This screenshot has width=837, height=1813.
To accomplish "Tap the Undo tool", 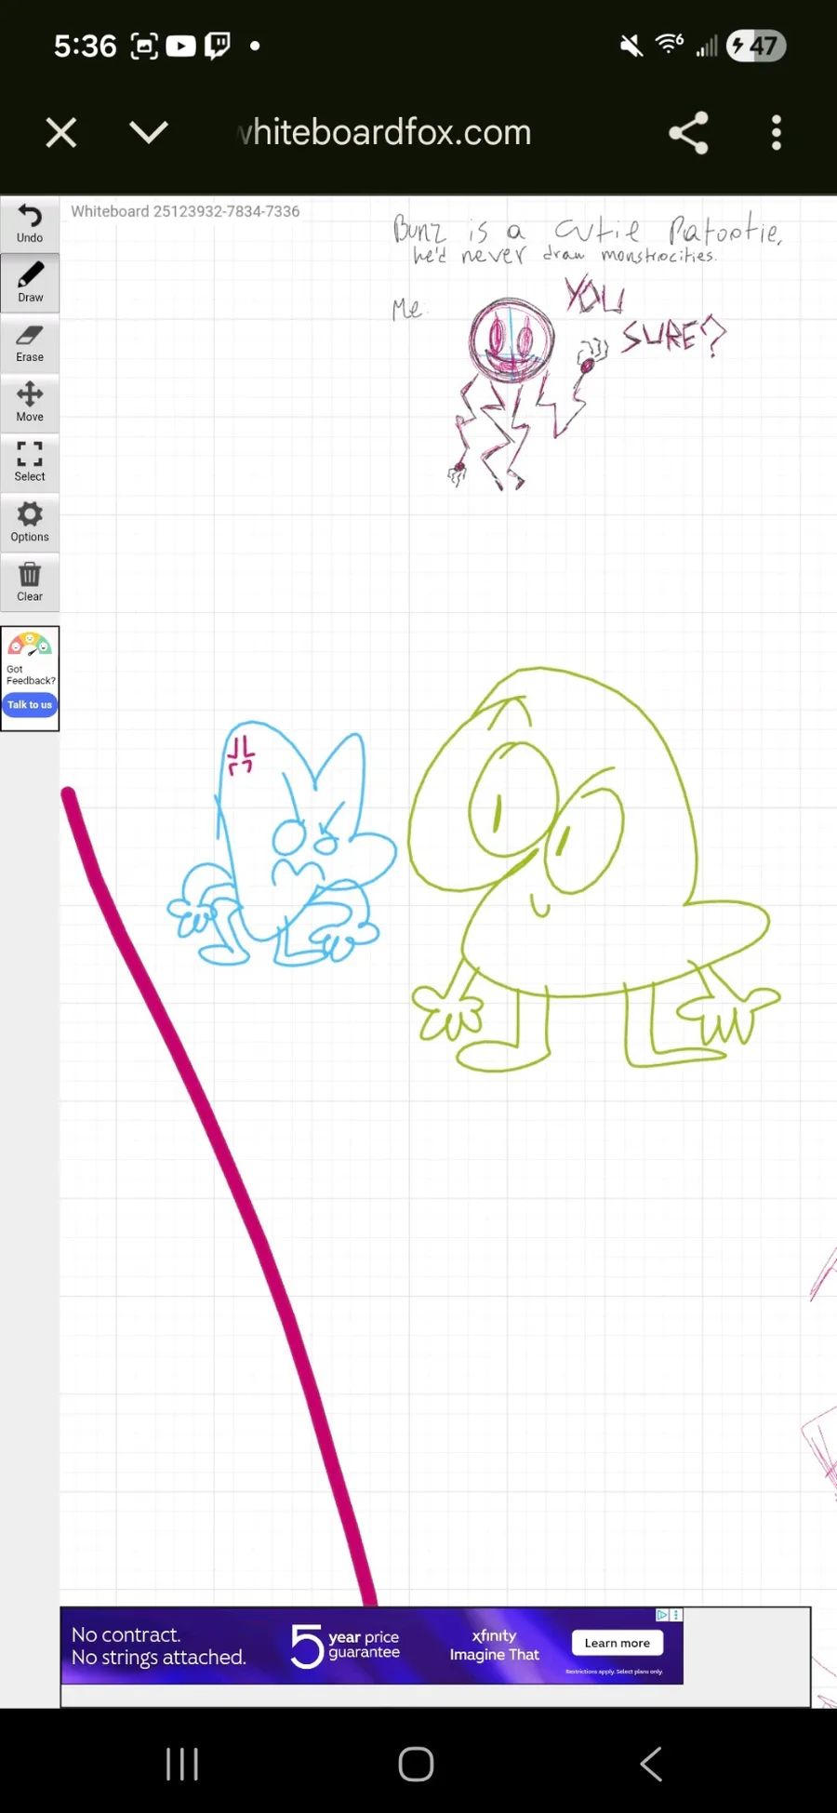I will [x=30, y=224].
